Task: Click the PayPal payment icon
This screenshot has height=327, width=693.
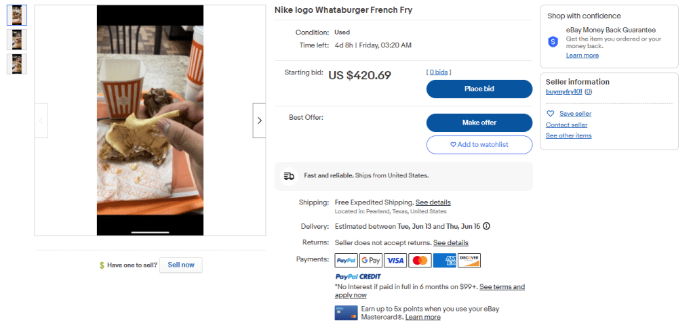Action: point(346,261)
